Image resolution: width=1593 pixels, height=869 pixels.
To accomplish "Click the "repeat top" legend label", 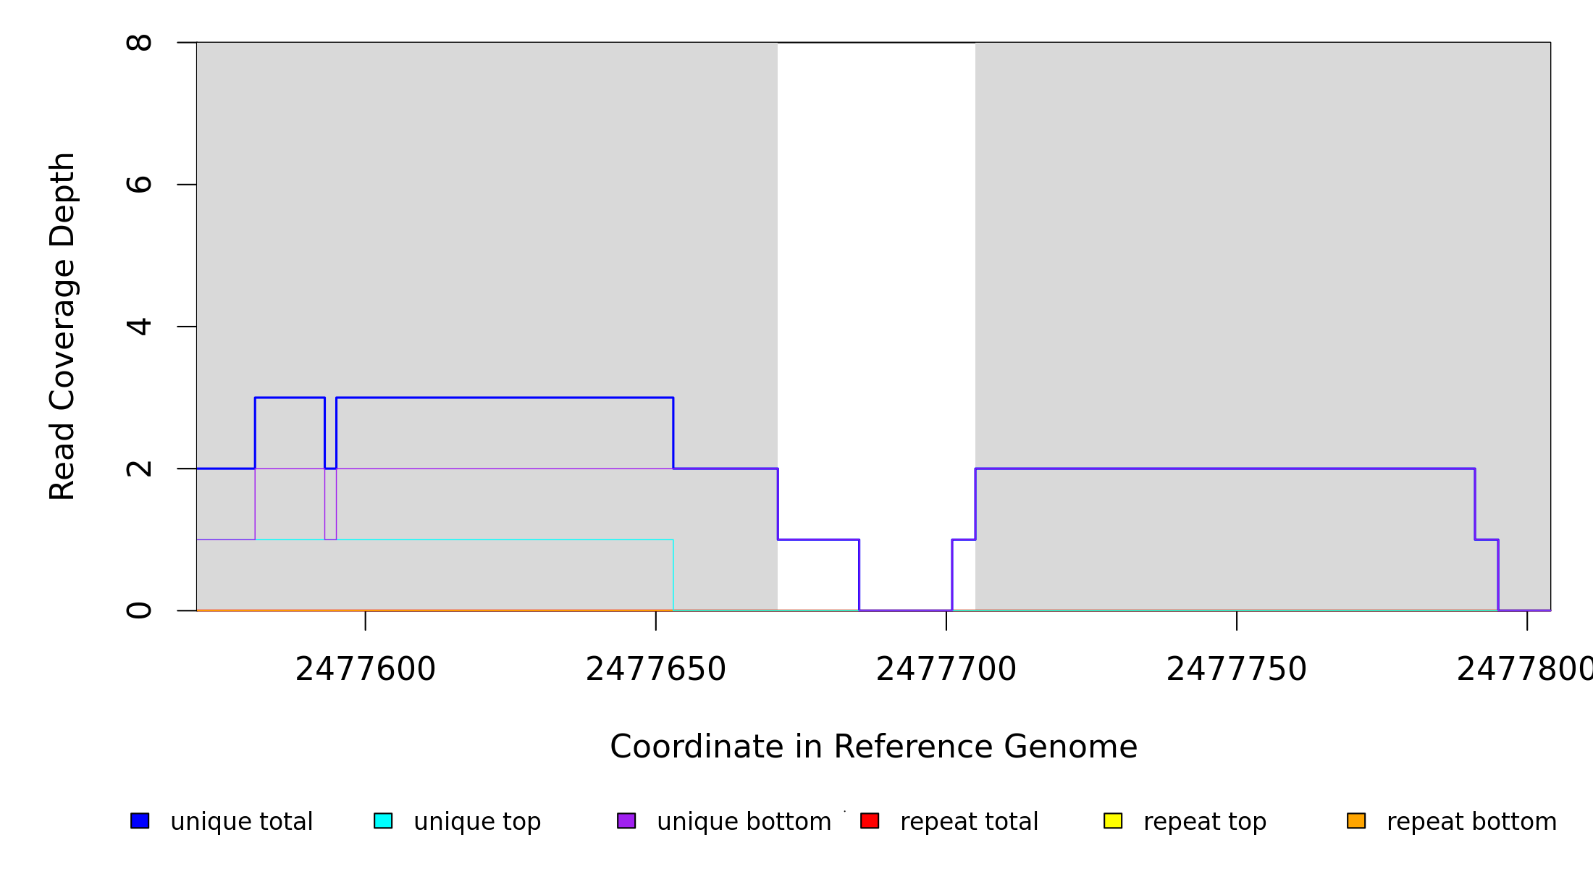I will [x=1205, y=822].
